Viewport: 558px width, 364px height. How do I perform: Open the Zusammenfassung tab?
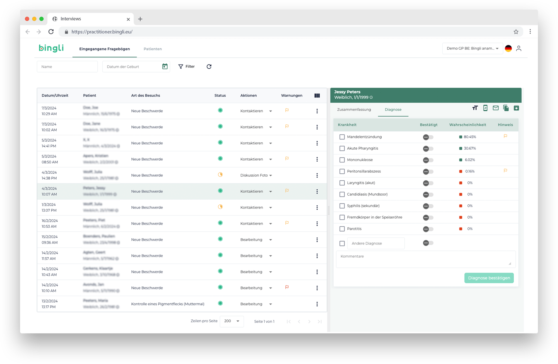tap(354, 109)
